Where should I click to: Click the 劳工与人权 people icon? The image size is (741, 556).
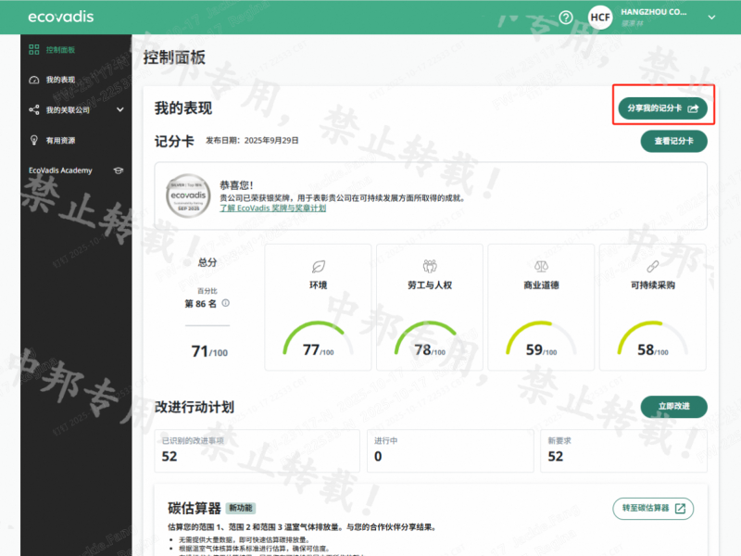430,266
